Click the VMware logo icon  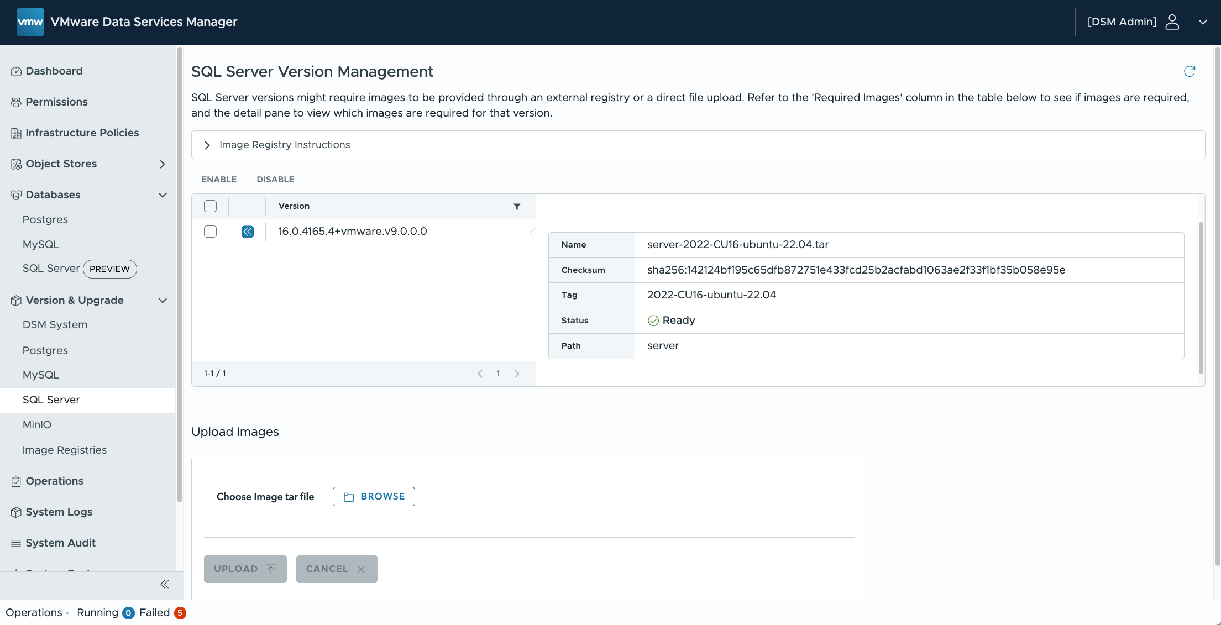30,22
